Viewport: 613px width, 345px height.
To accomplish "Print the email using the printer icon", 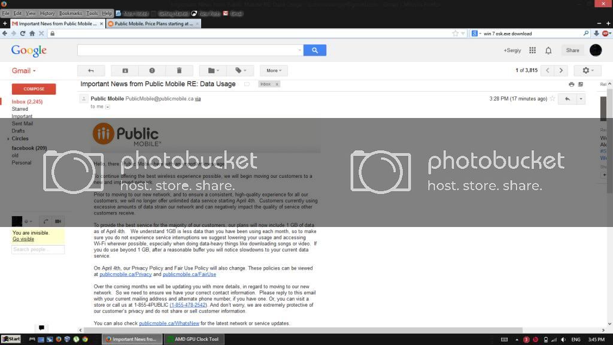I will (x=572, y=84).
